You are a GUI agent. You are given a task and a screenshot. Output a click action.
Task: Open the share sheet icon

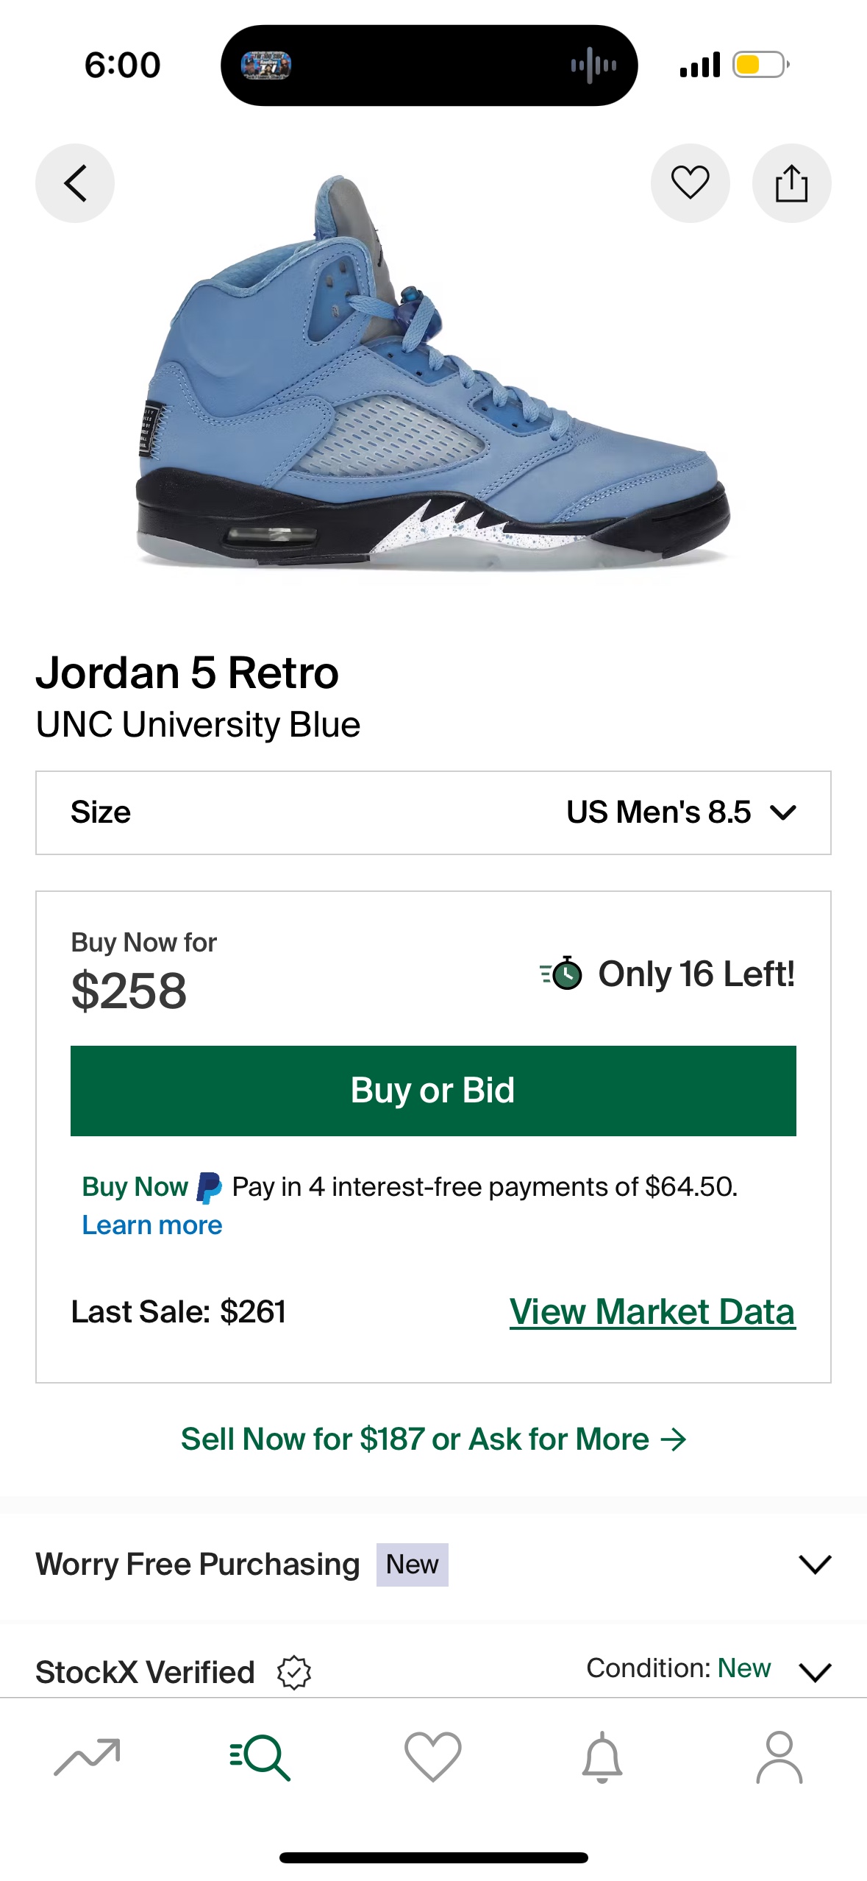click(x=791, y=183)
